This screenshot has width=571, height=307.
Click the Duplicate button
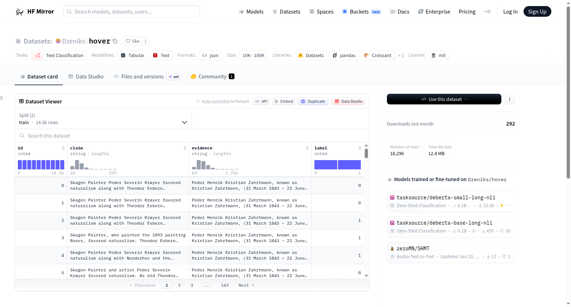[x=313, y=101]
